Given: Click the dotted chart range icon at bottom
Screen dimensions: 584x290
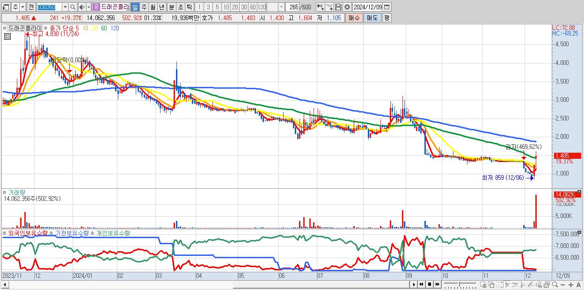Looking at the screenshot, I should 499,285.
